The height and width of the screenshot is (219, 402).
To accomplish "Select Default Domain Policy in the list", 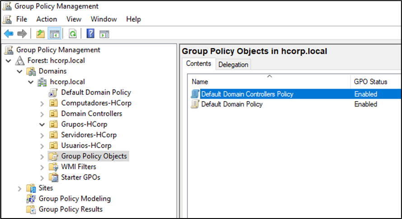I will coord(231,104).
